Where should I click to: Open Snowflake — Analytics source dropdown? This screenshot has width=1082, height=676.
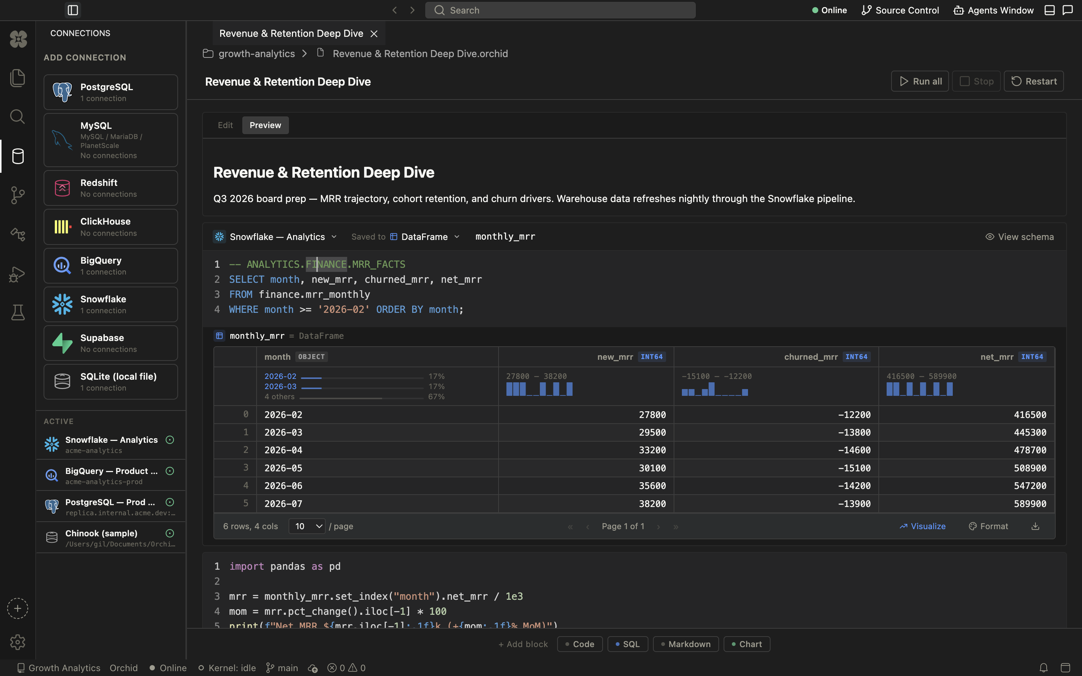tap(275, 237)
